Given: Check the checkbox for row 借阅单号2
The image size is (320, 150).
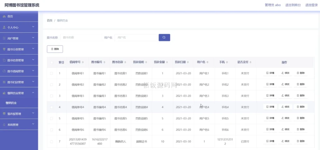Looking at the screenshot, I should [x=52, y=85].
